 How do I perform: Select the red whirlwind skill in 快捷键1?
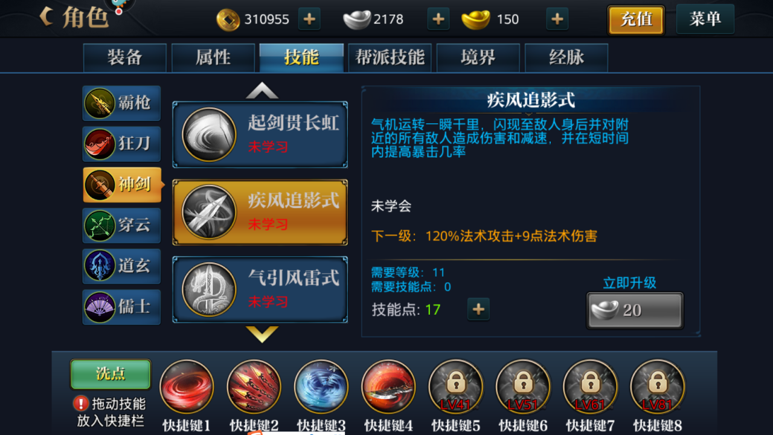187,387
